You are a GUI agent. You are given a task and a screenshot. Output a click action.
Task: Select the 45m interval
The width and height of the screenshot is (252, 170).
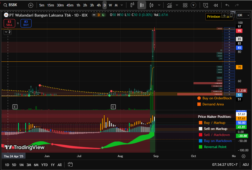(70, 5)
